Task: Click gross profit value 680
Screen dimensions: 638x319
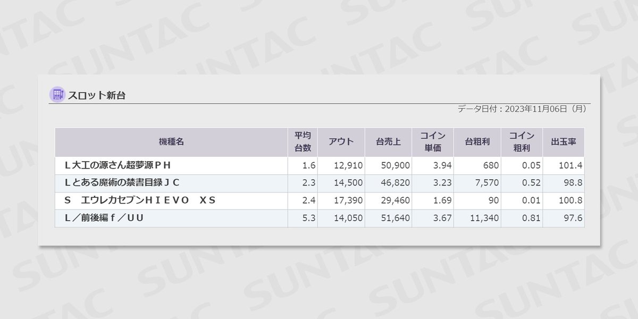Action: point(491,165)
